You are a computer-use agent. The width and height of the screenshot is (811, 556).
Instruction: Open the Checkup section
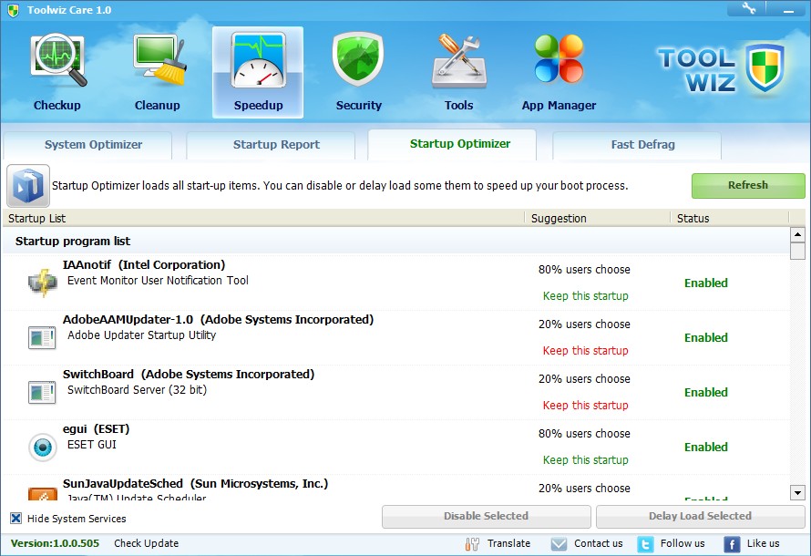pyautogui.click(x=57, y=72)
